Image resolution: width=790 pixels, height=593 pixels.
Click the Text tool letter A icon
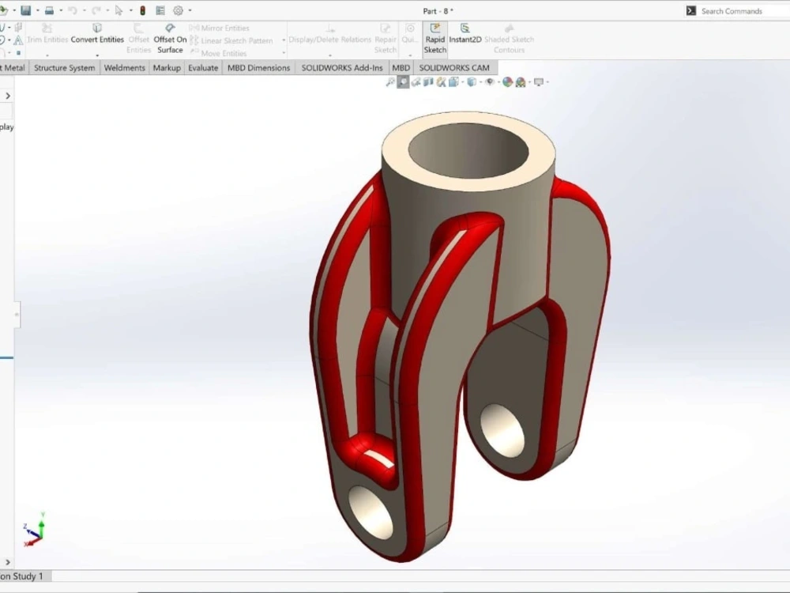(x=18, y=40)
